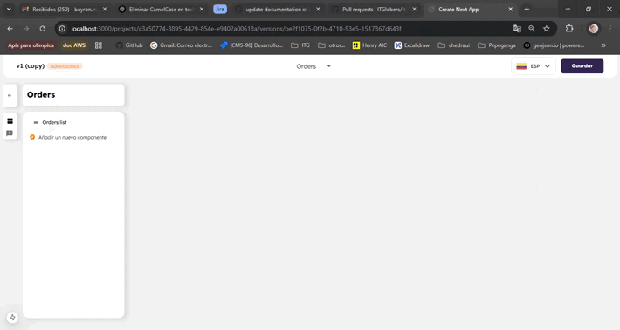Open the otros bookmarks folder

point(331,45)
